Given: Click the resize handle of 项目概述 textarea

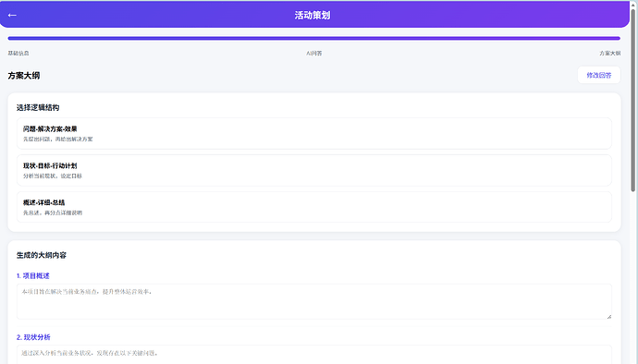Looking at the screenshot, I should (608, 316).
